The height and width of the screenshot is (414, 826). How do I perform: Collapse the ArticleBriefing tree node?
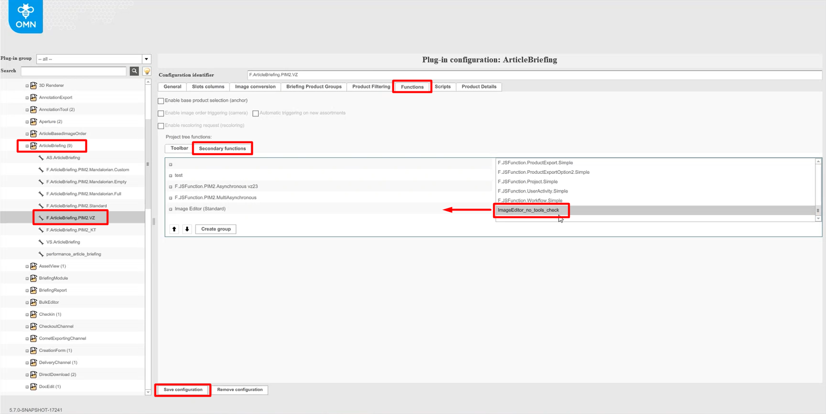coord(27,146)
